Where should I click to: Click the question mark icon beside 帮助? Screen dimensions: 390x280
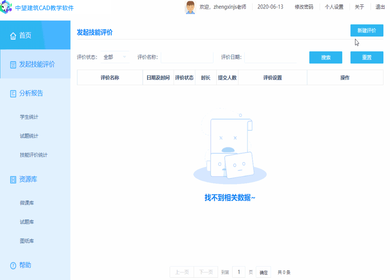tap(13, 265)
